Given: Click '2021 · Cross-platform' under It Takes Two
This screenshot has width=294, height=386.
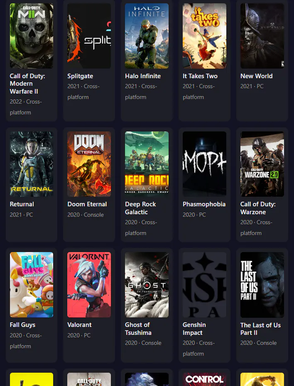Looking at the screenshot, I should click(x=198, y=92).
